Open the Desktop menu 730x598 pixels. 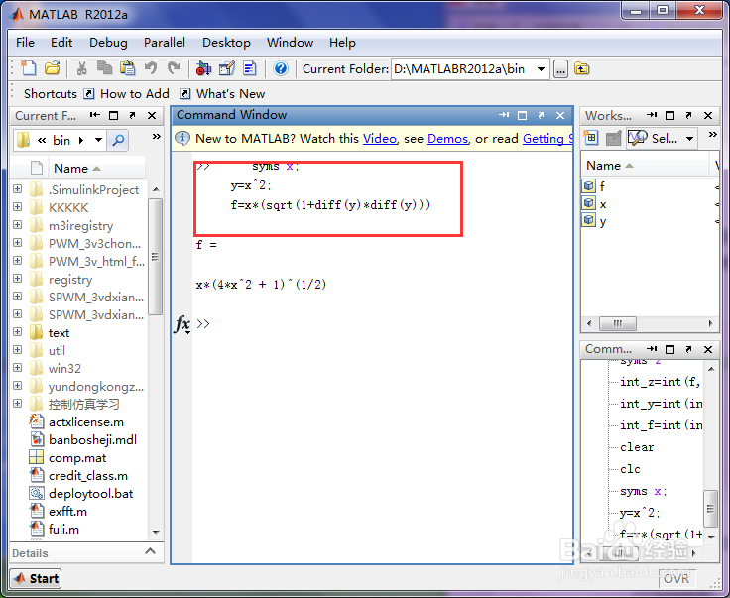pyautogui.click(x=226, y=43)
